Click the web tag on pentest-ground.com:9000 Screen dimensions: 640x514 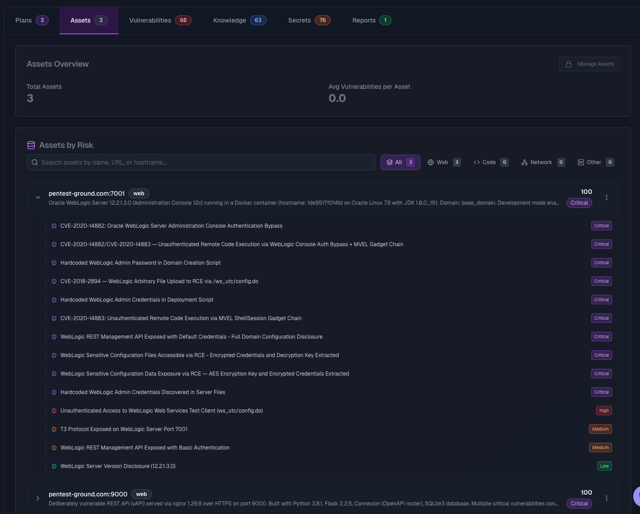(x=142, y=494)
